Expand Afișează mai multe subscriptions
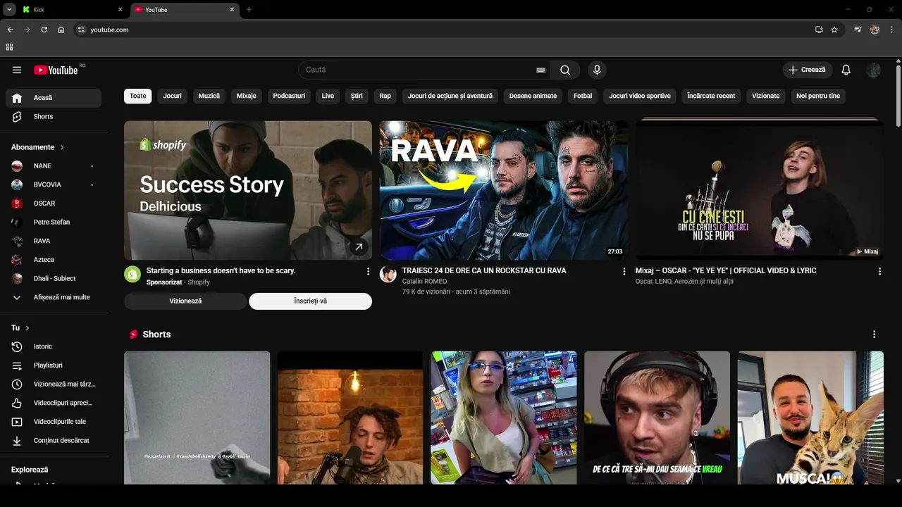Image resolution: width=902 pixels, height=507 pixels. click(54, 297)
